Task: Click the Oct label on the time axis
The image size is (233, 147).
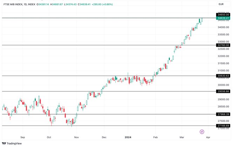Action: [x=49, y=137]
